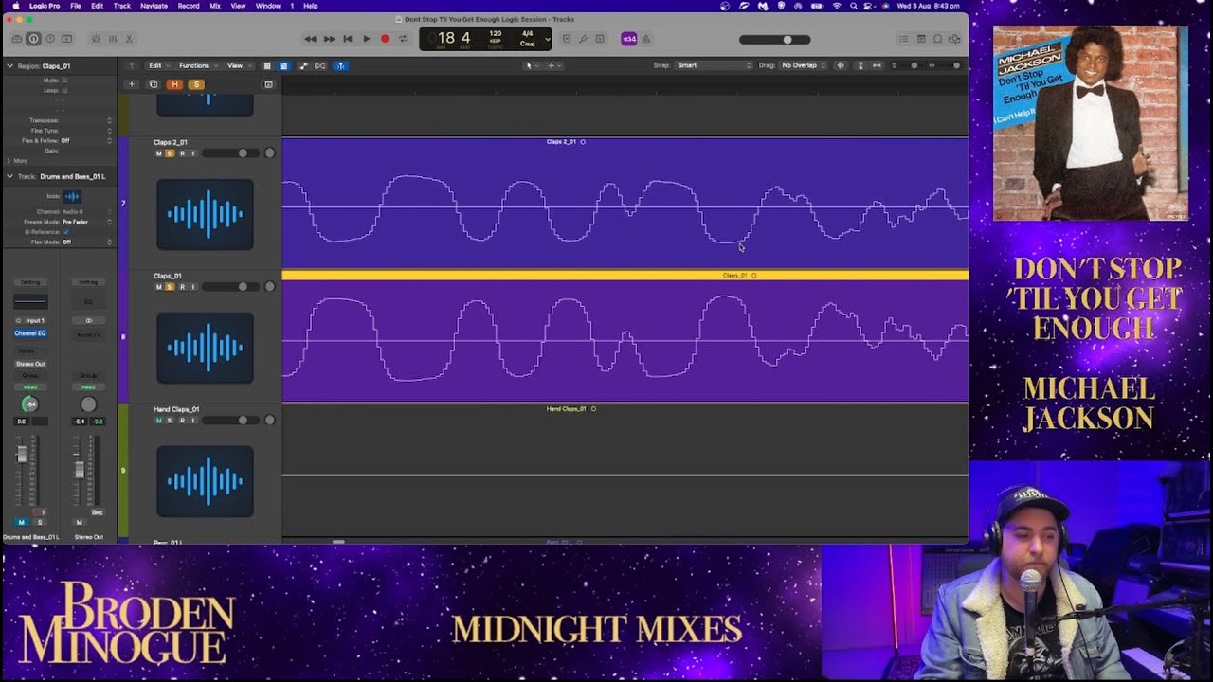Open the Drag No Overlap dropdown
Viewport: 1213px width, 682px height.
[x=804, y=65]
